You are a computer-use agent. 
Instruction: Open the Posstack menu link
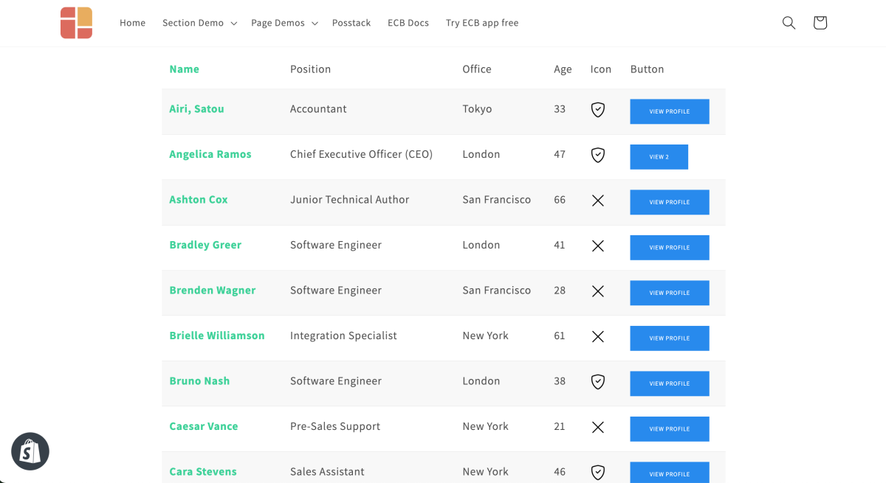pyautogui.click(x=351, y=23)
